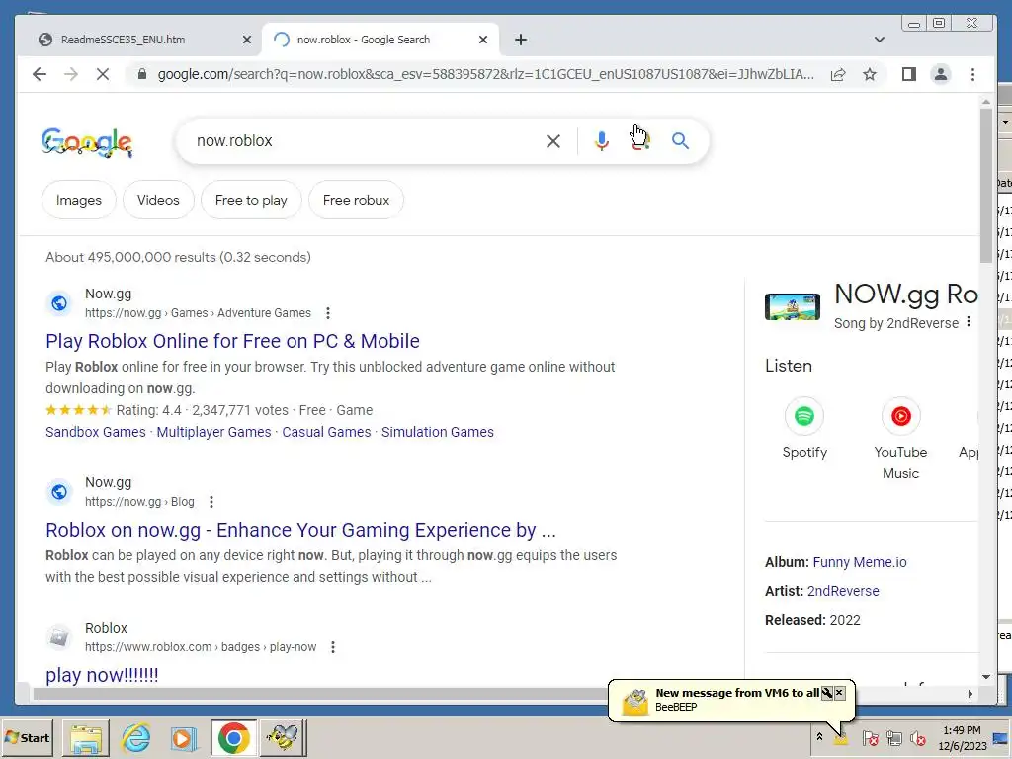Stop loading the page
1012x759 pixels.
pos(102,74)
